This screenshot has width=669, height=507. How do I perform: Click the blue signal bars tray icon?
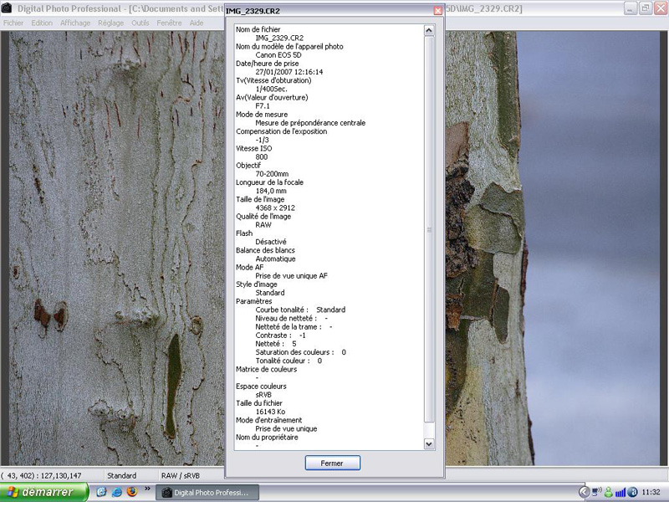[620, 493]
